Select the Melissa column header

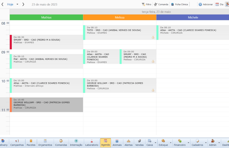(x=120, y=17)
